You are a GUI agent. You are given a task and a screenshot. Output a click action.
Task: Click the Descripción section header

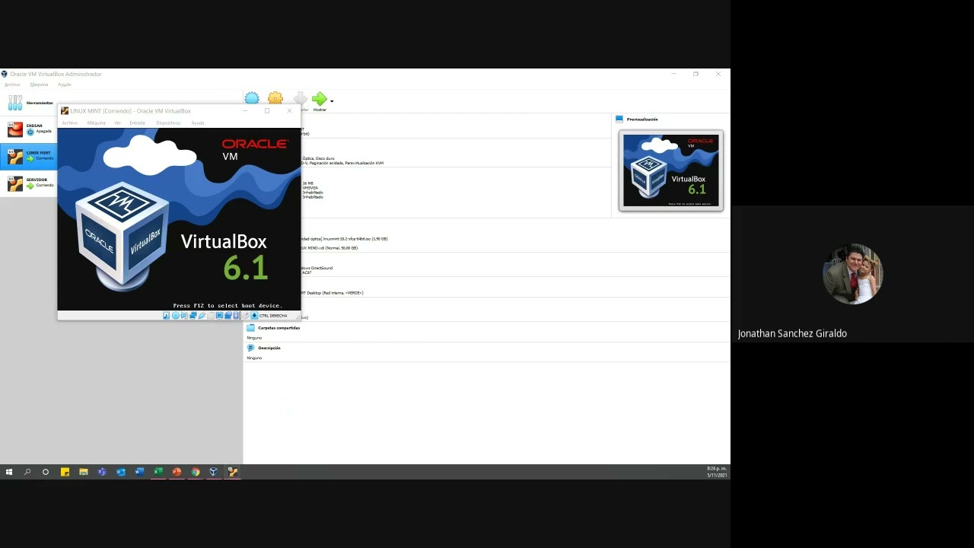click(269, 348)
